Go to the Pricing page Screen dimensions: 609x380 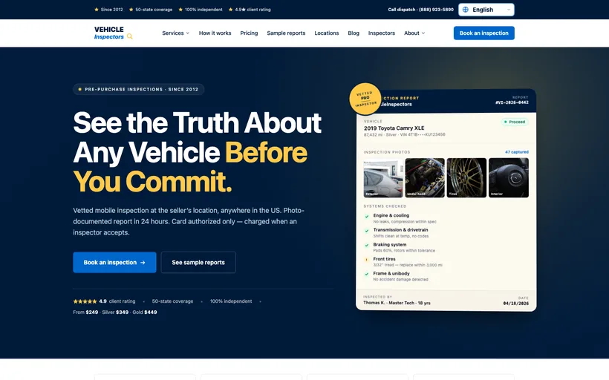coord(249,33)
